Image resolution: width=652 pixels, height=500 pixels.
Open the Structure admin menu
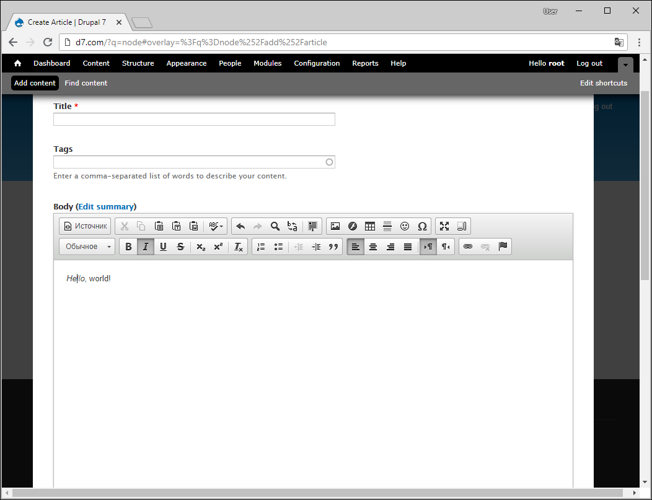[x=138, y=63]
